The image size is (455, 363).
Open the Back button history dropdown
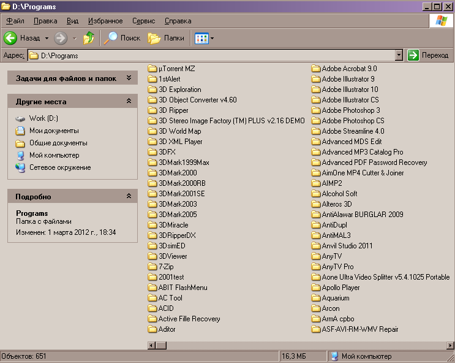coord(45,38)
